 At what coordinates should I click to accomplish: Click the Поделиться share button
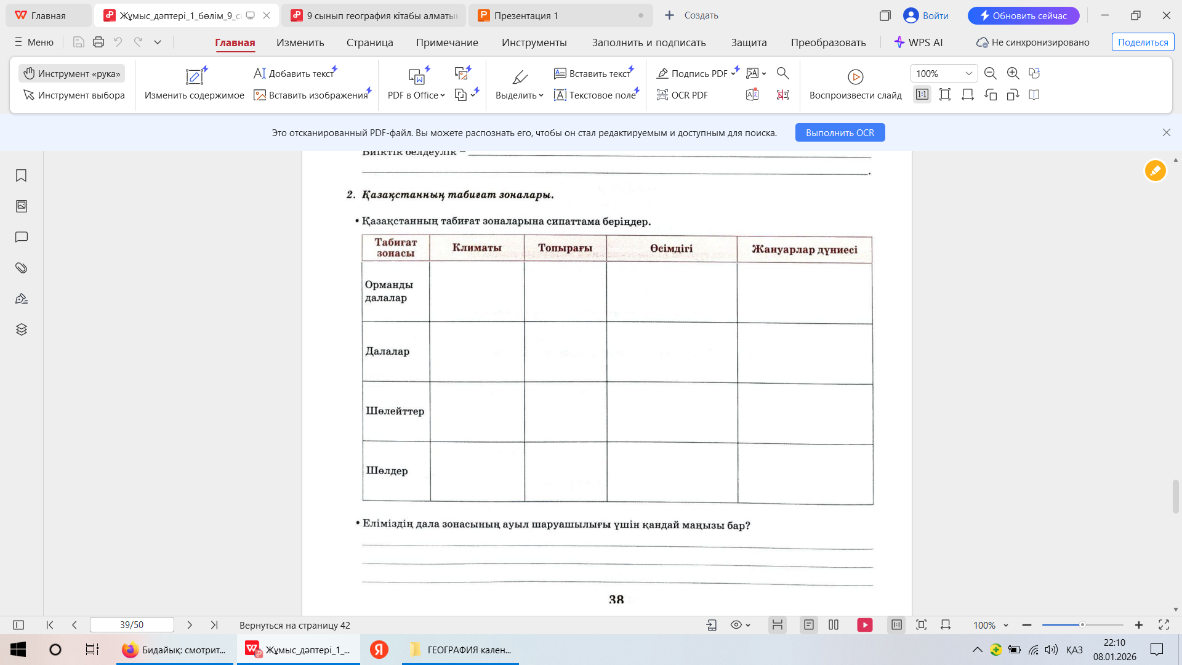click(x=1143, y=42)
